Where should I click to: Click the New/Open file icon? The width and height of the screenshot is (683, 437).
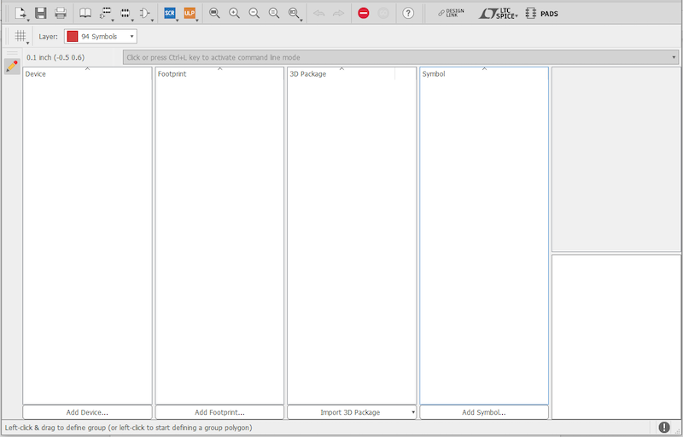tap(20, 13)
